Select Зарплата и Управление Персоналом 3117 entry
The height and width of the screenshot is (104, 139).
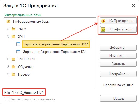[56, 44]
